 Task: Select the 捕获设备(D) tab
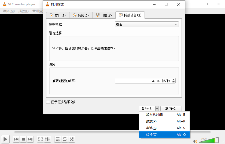click(130, 15)
